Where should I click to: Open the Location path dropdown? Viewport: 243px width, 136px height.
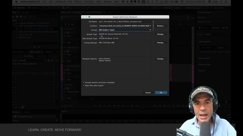(x=125, y=26)
